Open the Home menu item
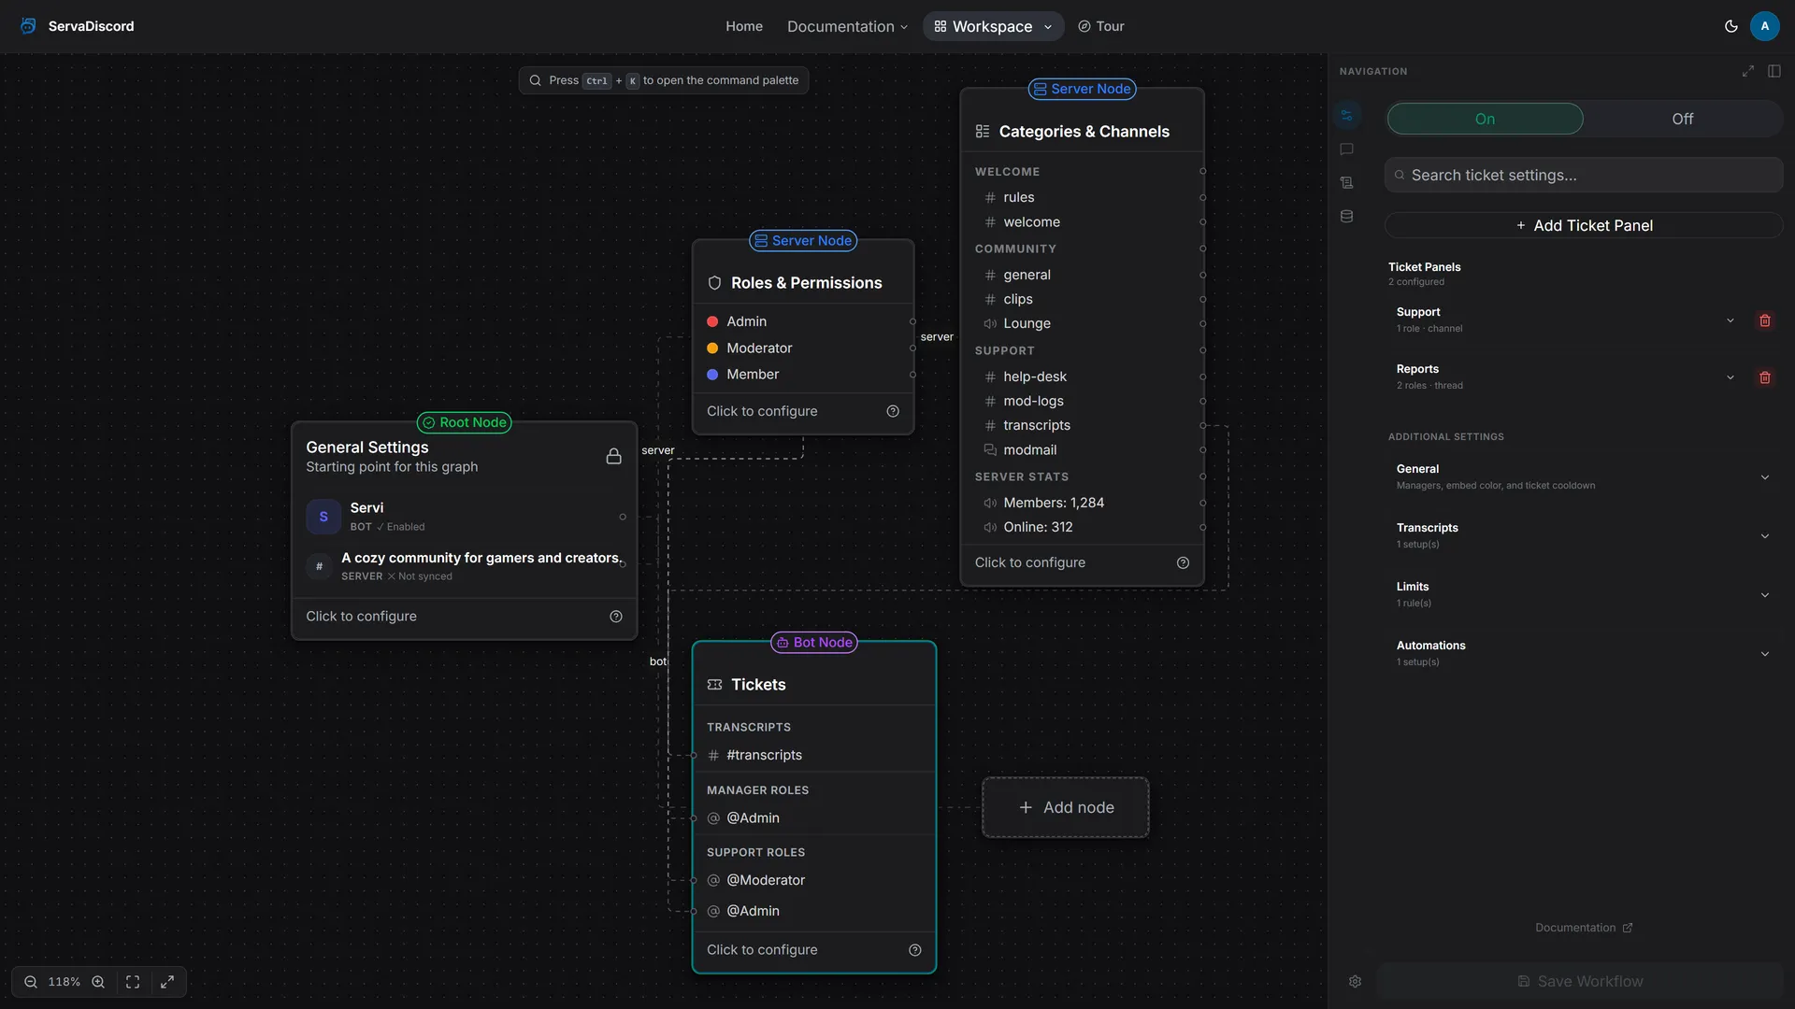The height and width of the screenshot is (1009, 1795). 744,26
